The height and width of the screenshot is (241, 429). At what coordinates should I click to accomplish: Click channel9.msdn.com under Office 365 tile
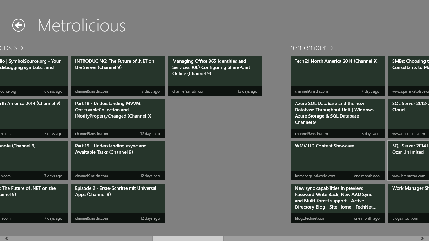click(189, 91)
